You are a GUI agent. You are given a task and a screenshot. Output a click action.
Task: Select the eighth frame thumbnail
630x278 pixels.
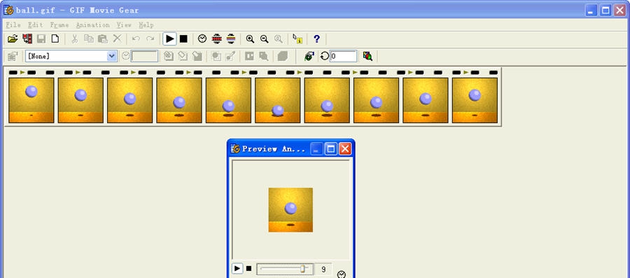(x=376, y=100)
